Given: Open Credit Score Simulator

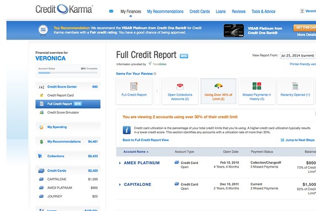Looking at the screenshot, I should click(63, 113).
